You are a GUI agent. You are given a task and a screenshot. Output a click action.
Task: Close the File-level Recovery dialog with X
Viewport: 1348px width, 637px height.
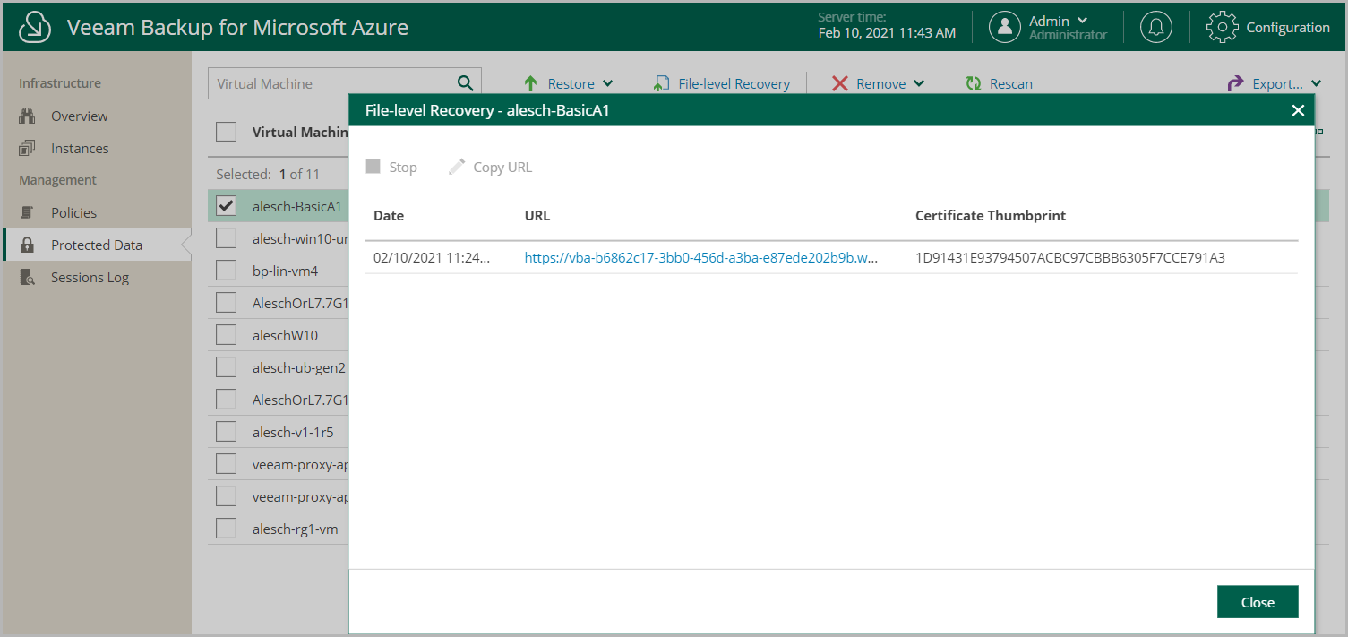[x=1298, y=110]
